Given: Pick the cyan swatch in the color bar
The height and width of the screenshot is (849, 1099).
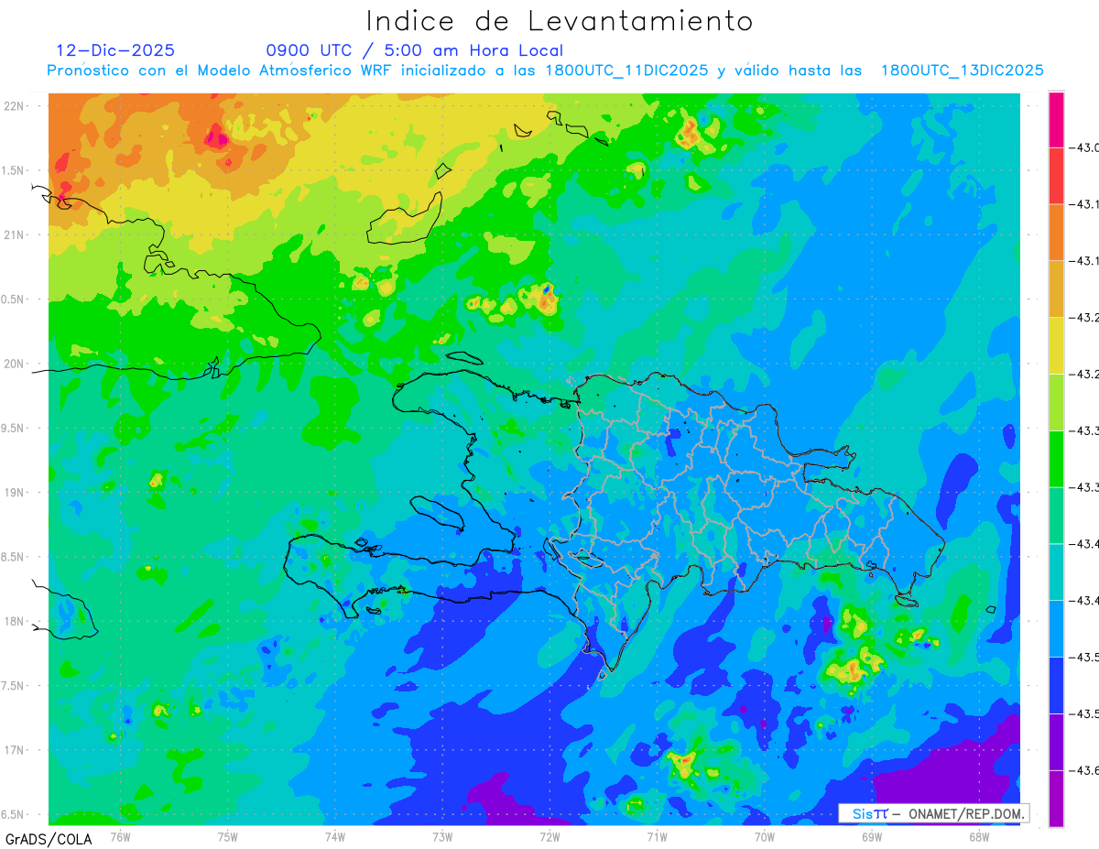Looking at the screenshot, I should 1056,572.
